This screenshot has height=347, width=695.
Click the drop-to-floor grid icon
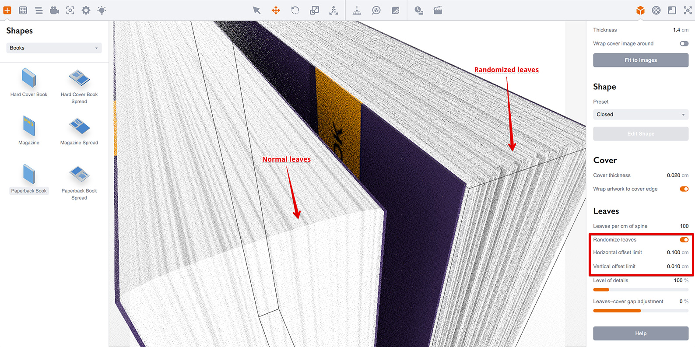pos(357,10)
